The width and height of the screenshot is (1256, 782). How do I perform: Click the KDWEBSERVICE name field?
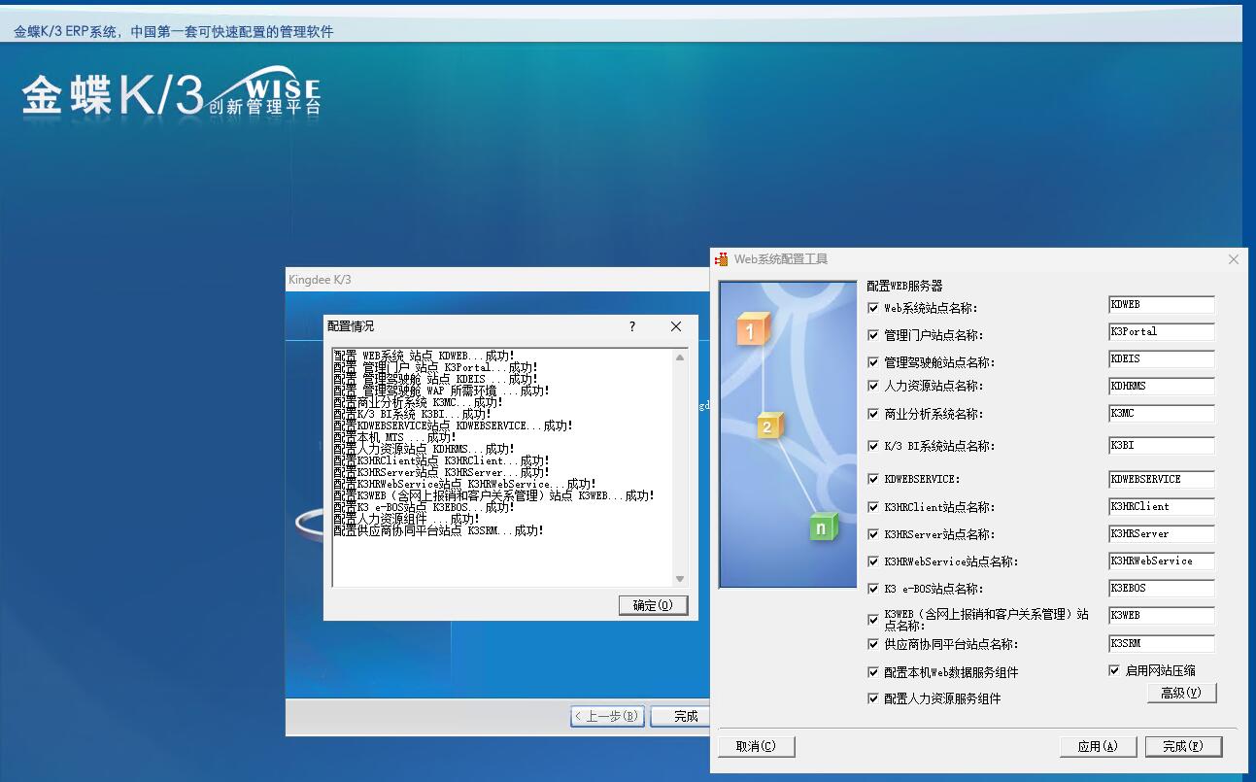[1162, 479]
